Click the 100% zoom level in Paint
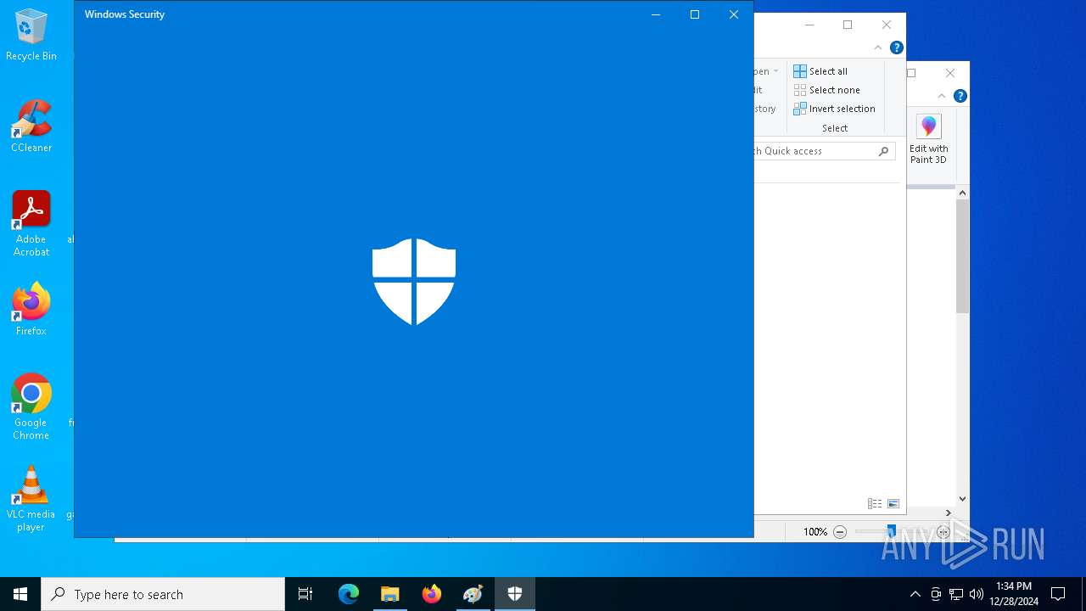1086x611 pixels. 814,532
